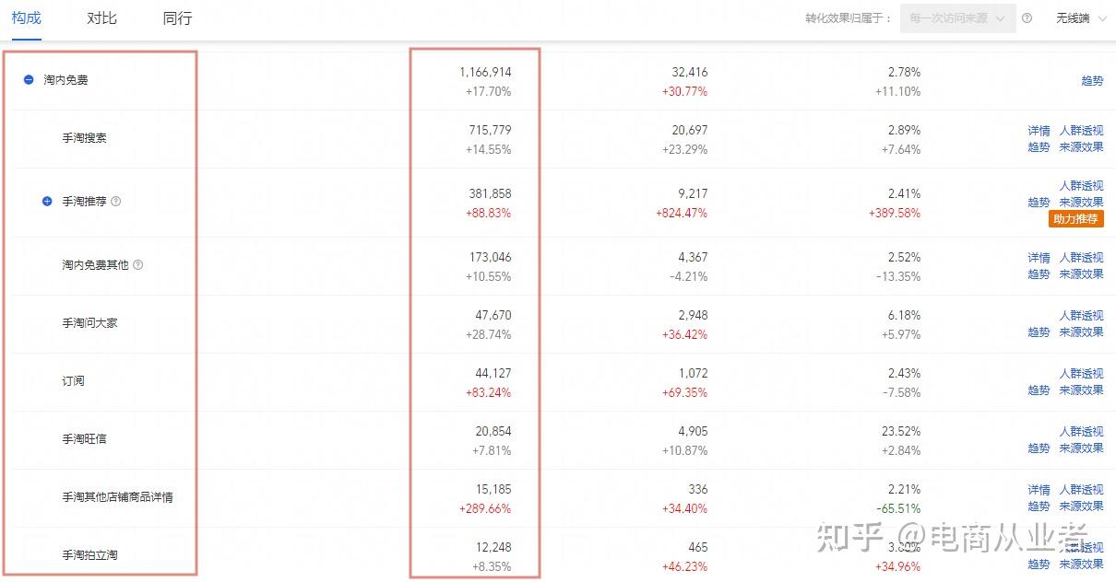The image size is (1116, 582).
Task: Click 人群透视 for 手淘搜索
Action: tap(1081, 131)
